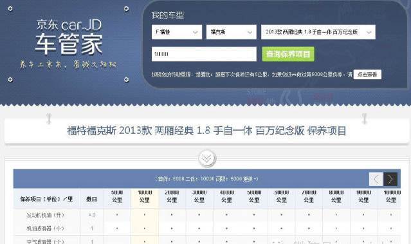The image size is (411, 244).
Task: Click the left arrow in the table header
Action: point(376,179)
